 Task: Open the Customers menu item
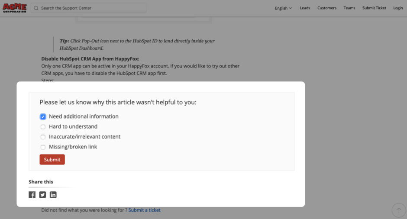[326, 8]
